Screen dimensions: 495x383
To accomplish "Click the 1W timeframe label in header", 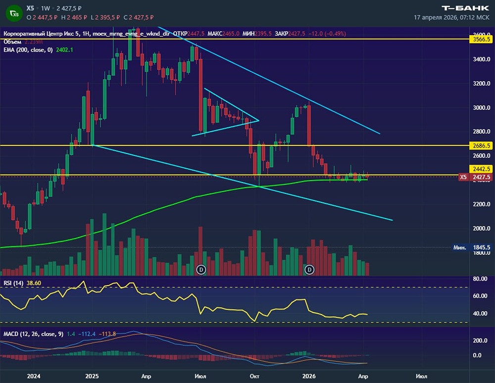I will (46, 8).
